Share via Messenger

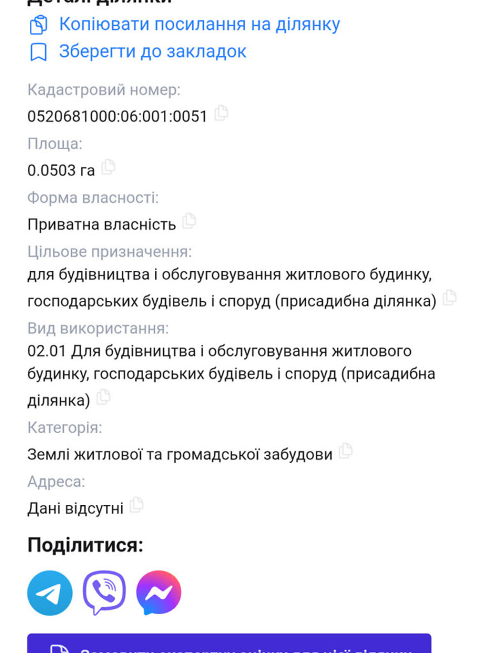click(x=158, y=593)
